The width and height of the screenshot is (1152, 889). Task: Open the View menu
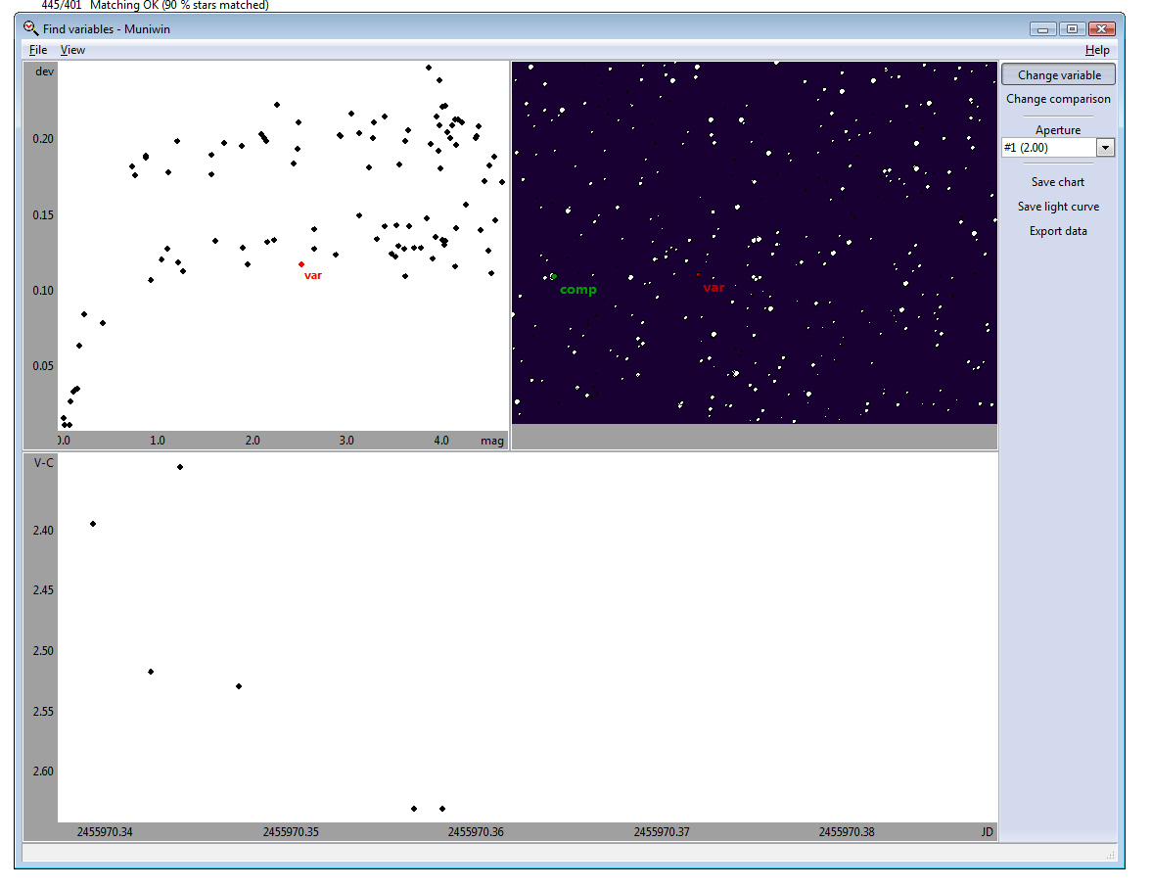pyautogui.click(x=72, y=50)
